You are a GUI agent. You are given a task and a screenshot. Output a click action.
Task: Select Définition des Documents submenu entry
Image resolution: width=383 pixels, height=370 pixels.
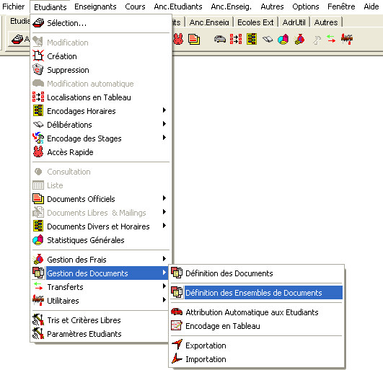click(x=257, y=273)
